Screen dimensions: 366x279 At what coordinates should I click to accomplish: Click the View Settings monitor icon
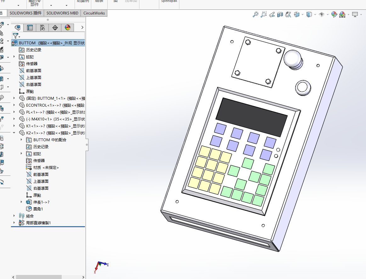pos(355,14)
